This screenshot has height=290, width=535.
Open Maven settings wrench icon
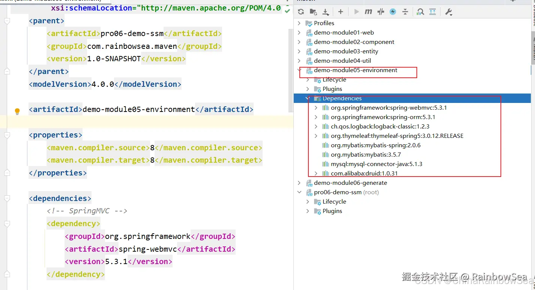coord(448,12)
